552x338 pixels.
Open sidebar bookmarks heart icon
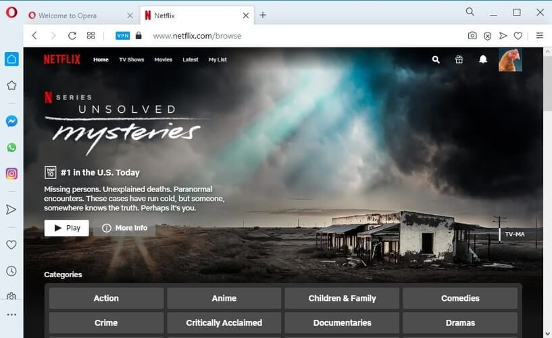click(11, 245)
